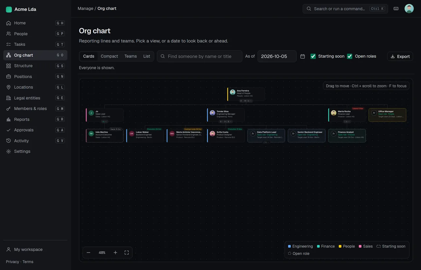
Task: Zoom out the org chart
Action: click(x=88, y=253)
